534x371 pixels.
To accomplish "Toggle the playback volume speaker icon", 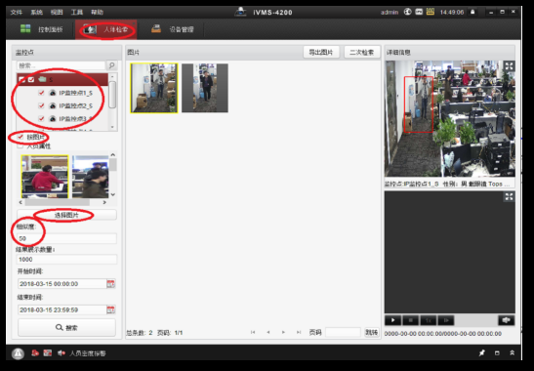I will coord(506,320).
